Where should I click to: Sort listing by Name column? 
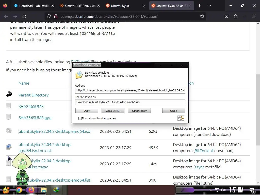[24, 83]
